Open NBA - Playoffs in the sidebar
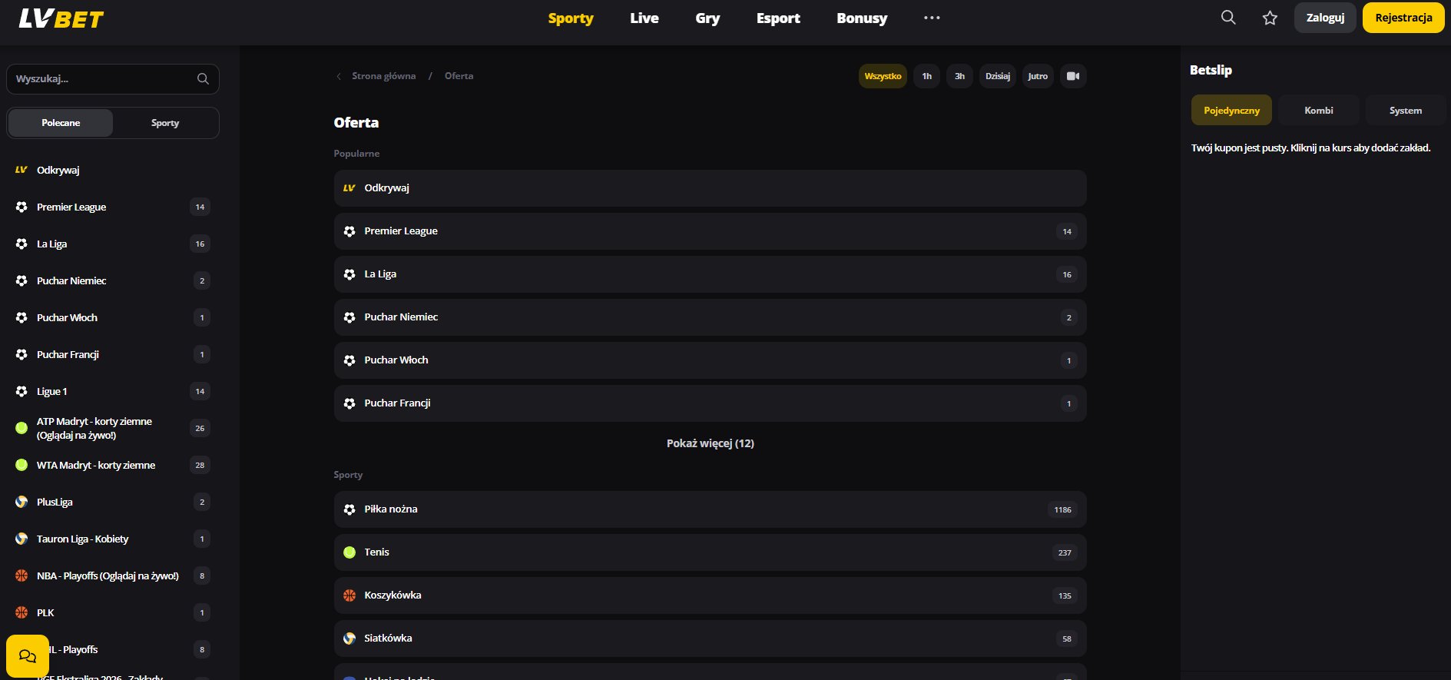This screenshot has width=1451, height=680. pos(108,576)
